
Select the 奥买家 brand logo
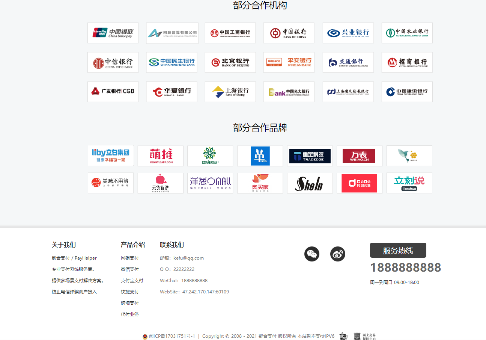[x=260, y=183]
